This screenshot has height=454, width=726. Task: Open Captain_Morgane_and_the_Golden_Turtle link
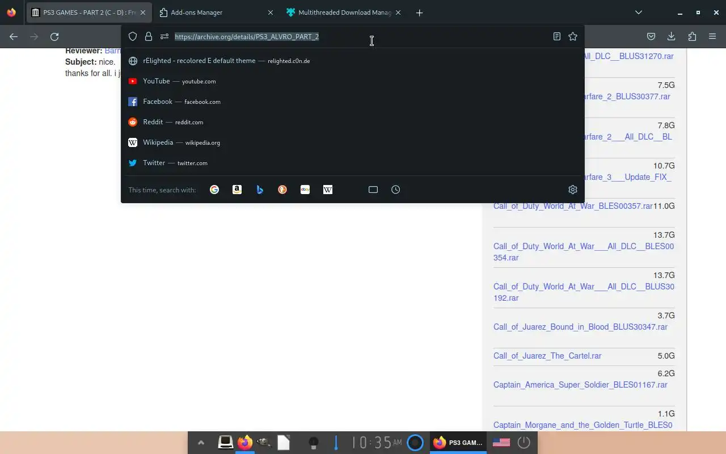pyautogui.click(x=583, y=425)
